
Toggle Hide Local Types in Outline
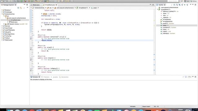(x=187, y=5)
